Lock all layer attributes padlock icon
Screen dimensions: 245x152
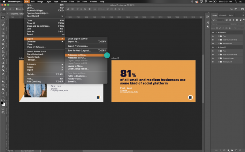tap(230, 28)
